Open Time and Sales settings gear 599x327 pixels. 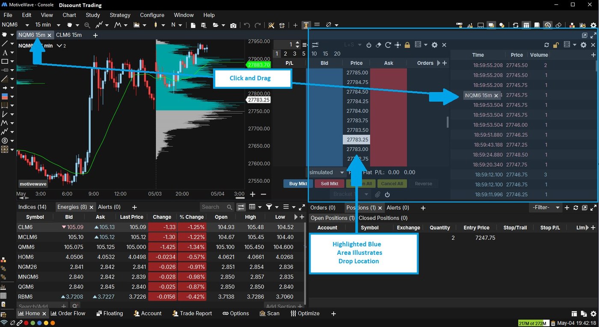584,45
